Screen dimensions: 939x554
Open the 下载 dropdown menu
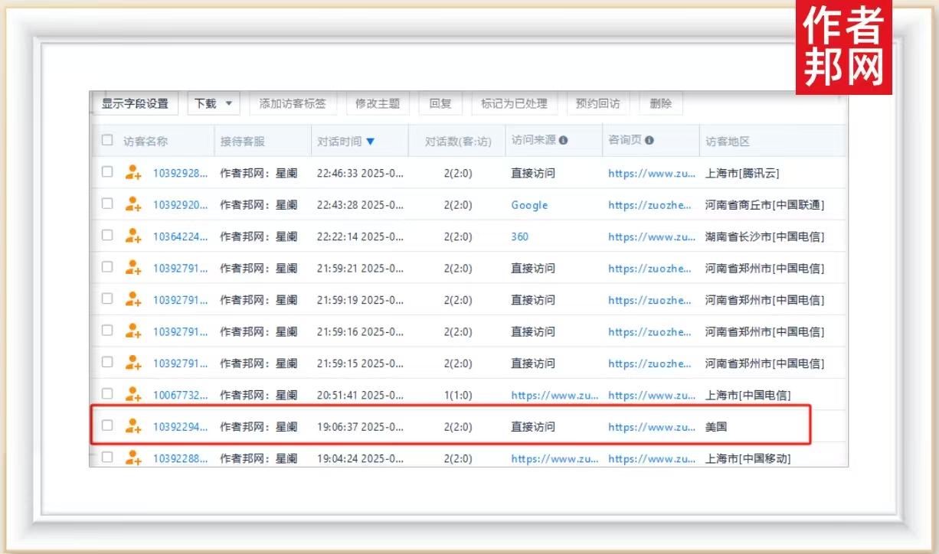tap(214, 103)
